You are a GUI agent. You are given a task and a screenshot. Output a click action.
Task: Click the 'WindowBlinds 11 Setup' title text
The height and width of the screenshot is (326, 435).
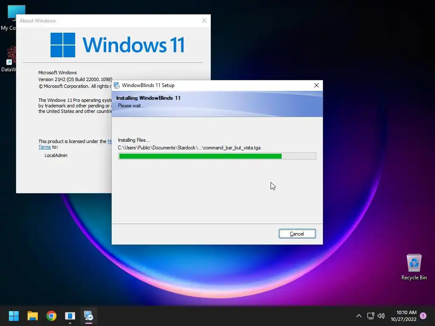pos(148,85)
